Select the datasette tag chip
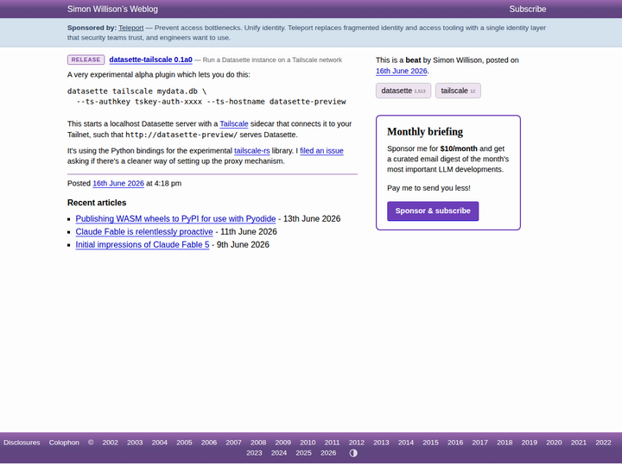 pyautogui.click(x=403, y=91)
